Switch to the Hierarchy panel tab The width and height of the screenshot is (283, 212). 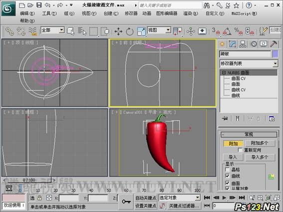coord(243,44)
